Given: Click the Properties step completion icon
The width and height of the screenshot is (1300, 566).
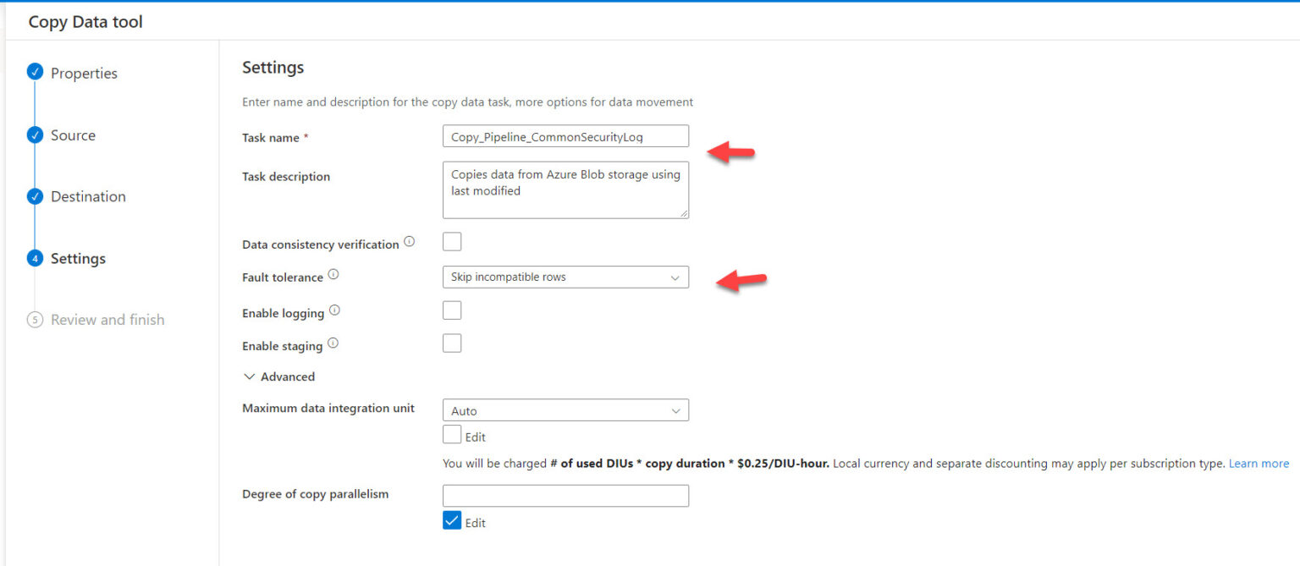Looking at the screenshot, I should pyautogui.click(x=35, y=73).
